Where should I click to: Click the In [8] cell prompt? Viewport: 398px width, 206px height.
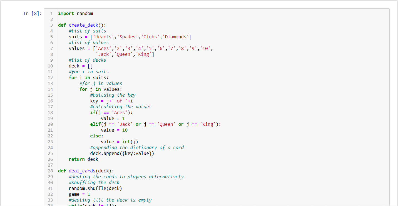point(33,13)
